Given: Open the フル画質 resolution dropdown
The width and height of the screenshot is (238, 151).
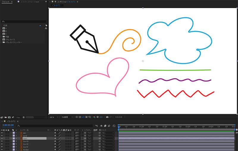Looking at the screenshot, I should [66, 117].
